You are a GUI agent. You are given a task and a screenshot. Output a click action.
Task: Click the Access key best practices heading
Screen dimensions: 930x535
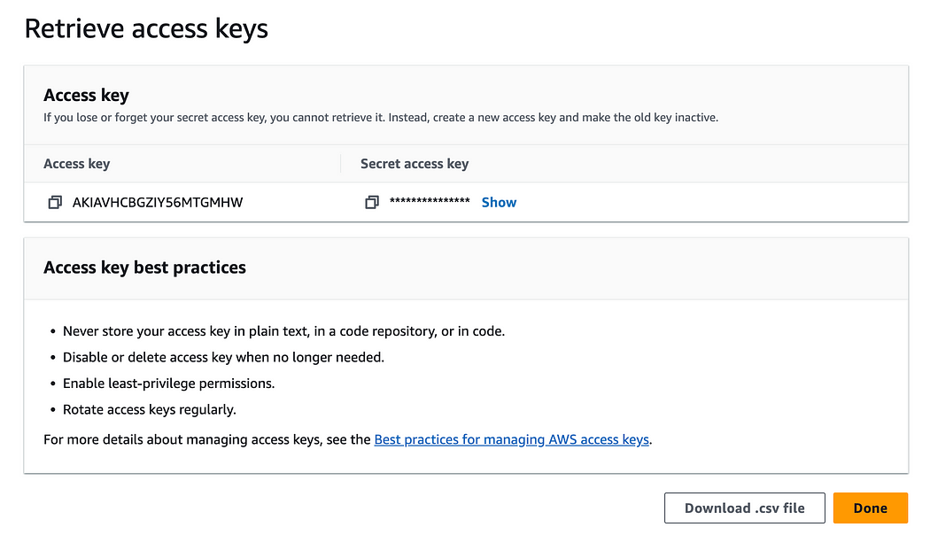(x=144, y=267)
